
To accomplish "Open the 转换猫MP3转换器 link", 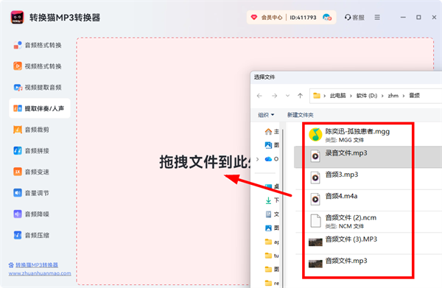I will (x=37, y=265).
